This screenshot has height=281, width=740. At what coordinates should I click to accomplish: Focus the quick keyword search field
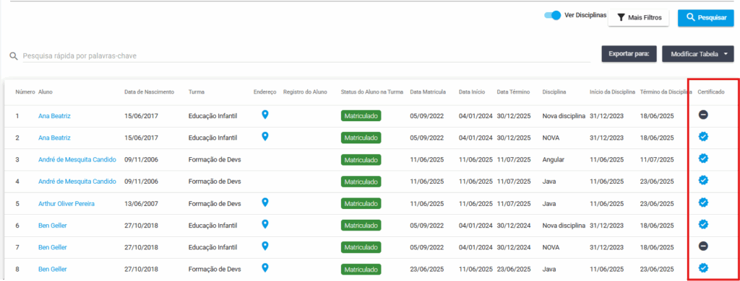[306, 56]
